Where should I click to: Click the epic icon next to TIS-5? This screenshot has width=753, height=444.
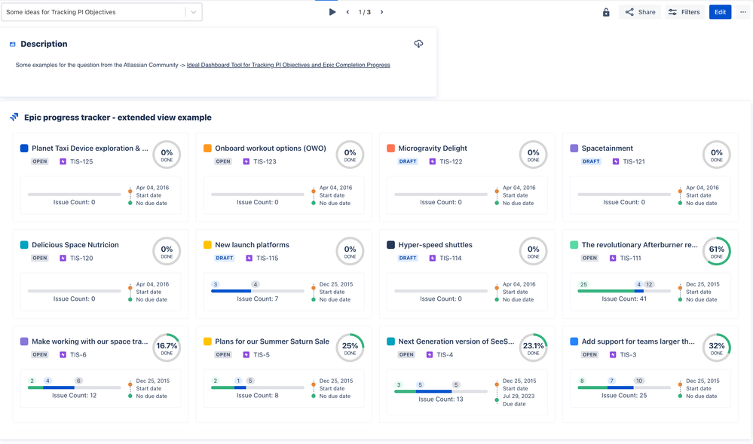(246, 354)
